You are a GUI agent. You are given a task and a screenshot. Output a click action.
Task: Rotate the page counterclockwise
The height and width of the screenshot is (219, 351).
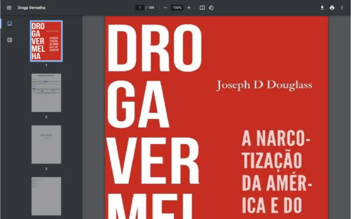pyautogui.click(x=211, y=7)
